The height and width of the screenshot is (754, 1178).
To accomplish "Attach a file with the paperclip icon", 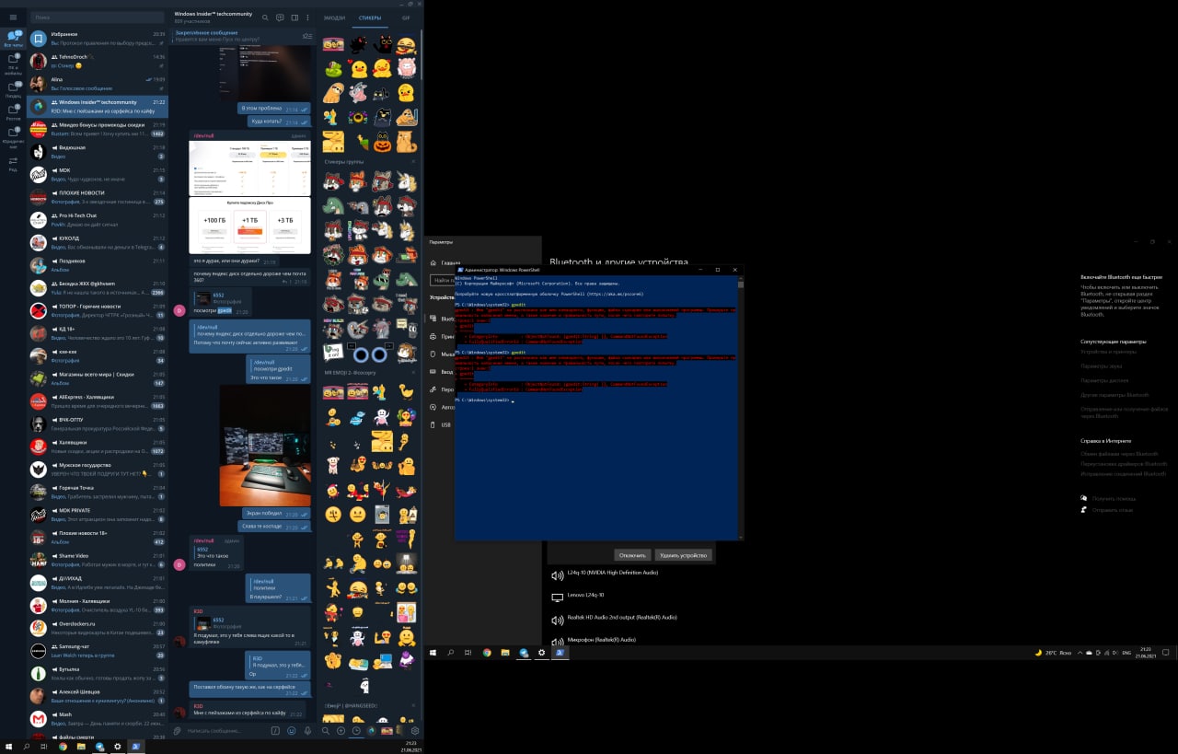I will click(x=179, y=730).
